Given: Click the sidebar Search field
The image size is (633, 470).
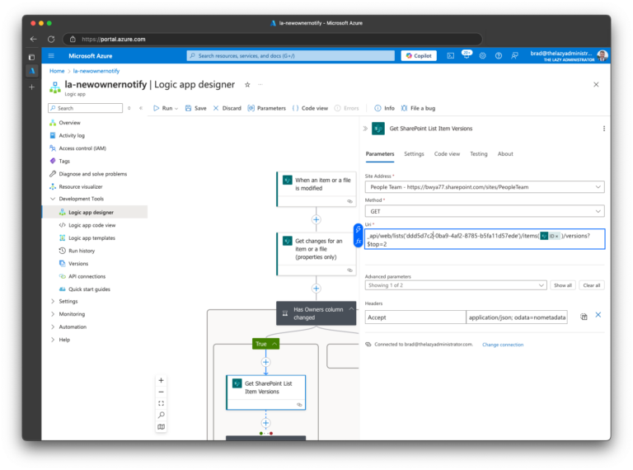Looking at the screenshot, I should (x=85, y=108).
